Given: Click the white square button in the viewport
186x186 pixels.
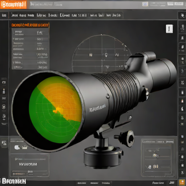Looking at the screenshot, I should [x=169, y=29].
